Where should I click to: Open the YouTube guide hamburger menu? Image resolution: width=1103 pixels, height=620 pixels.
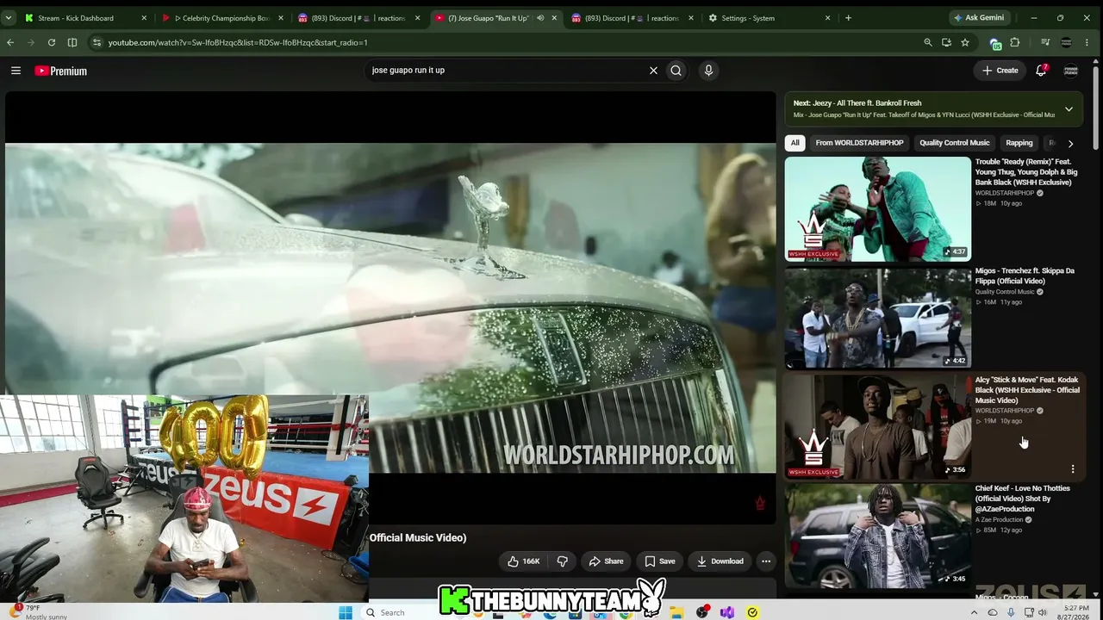[x=16, y=71]
